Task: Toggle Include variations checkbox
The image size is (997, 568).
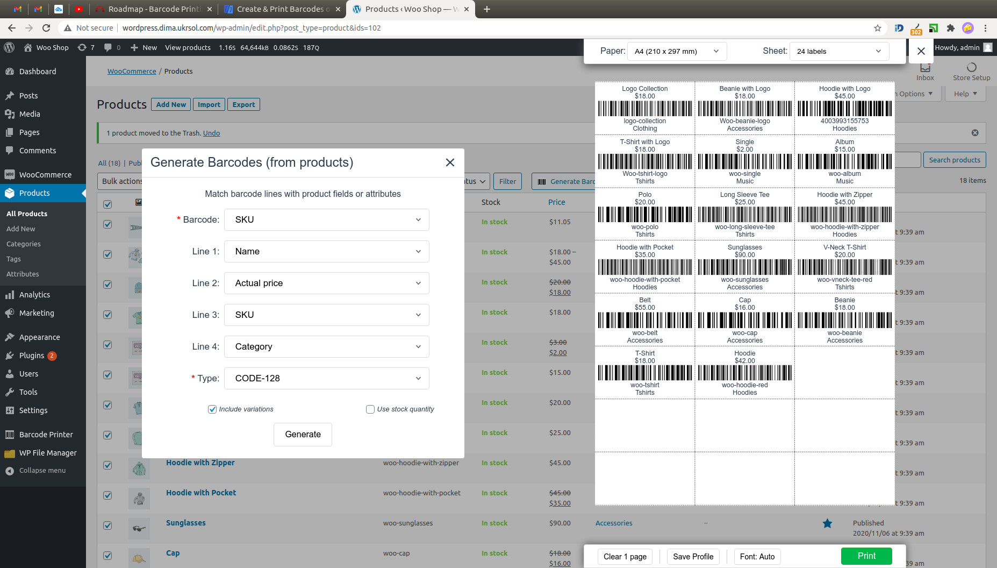Action: point(212,409)
